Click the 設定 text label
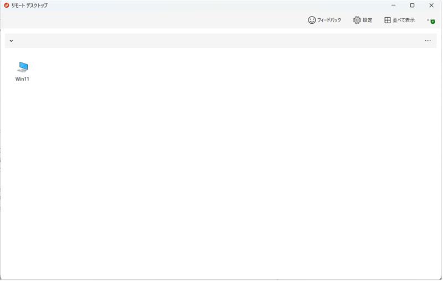 click(x=368, y=20)
